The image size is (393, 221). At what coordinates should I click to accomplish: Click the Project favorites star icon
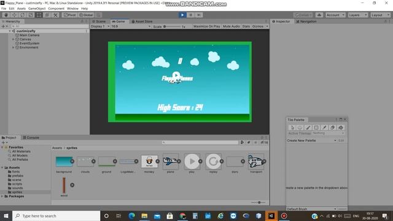pyautogui.click(x=255, y=142)
